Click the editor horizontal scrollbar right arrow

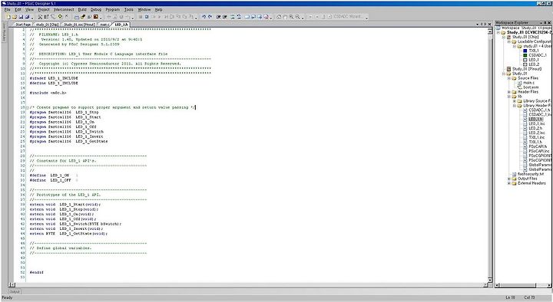[x=485, y=284]
